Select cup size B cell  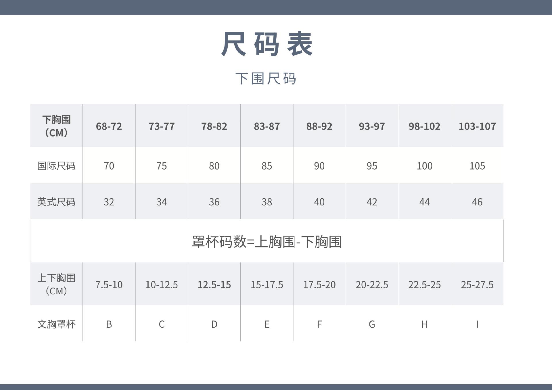tap(109, 324)
